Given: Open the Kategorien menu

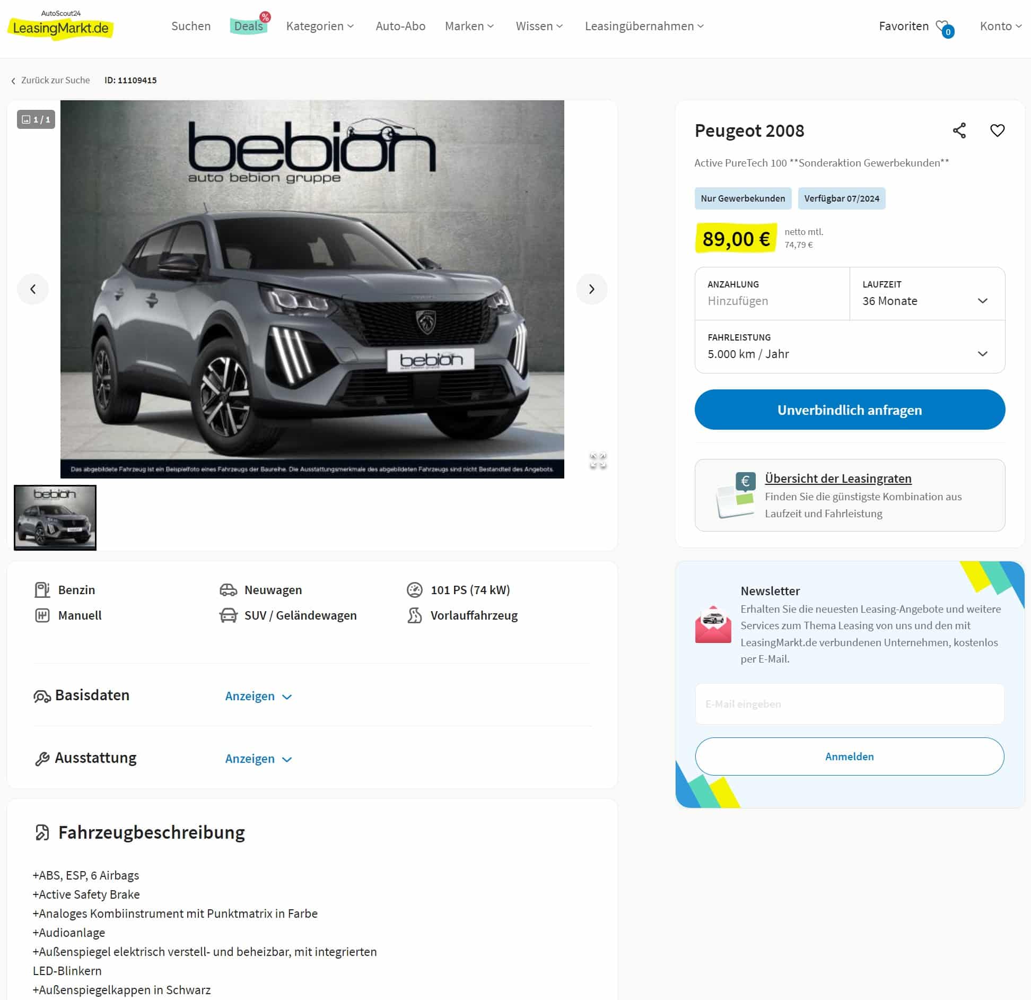Looking at the screenshot, I should pyautogui.click(x=320, y=26).
